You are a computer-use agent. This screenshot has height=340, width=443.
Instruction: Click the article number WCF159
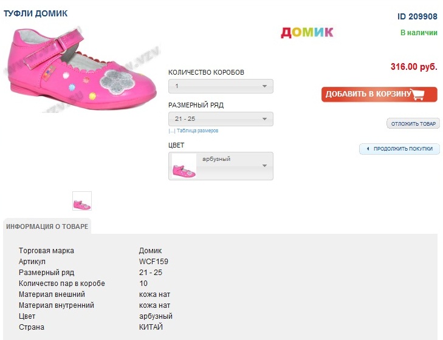pos(154,262)
